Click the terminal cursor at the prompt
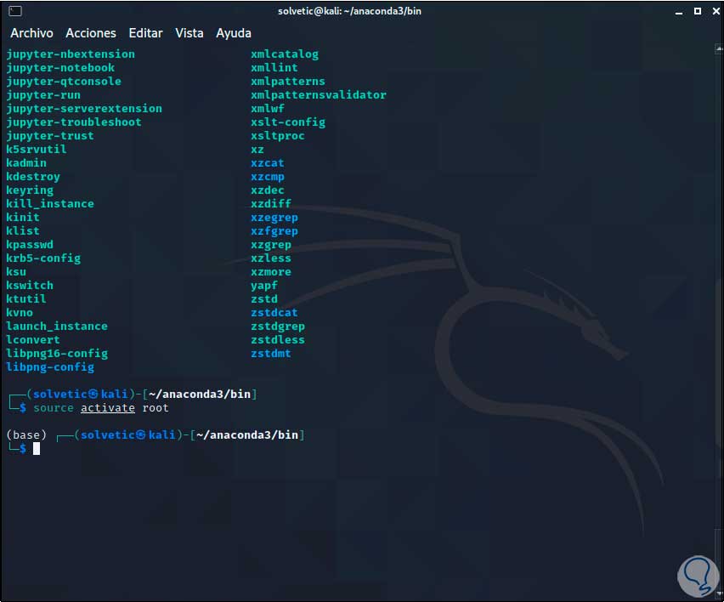The width and height of the screenshot is (724, 602). click(x=37, y=448)
